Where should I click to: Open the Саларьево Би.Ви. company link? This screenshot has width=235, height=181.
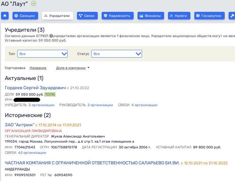coord(92,163)
